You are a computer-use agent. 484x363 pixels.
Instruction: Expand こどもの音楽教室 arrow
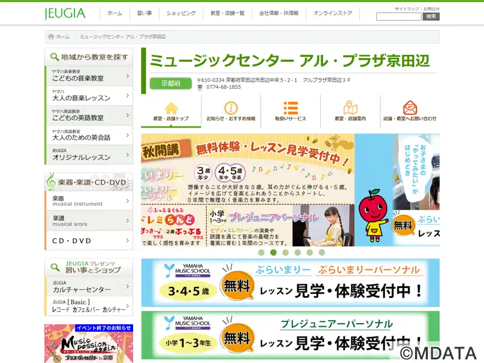coord(128,76)
